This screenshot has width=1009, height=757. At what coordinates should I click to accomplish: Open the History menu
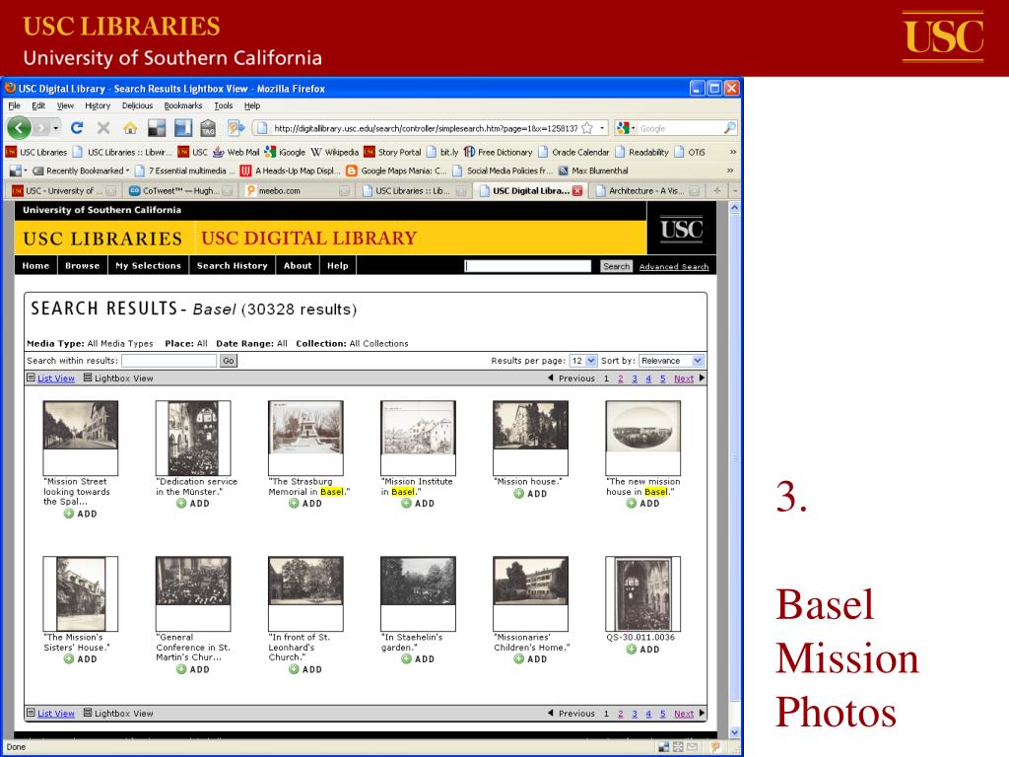pyautogui.click(x=98, y=105)
